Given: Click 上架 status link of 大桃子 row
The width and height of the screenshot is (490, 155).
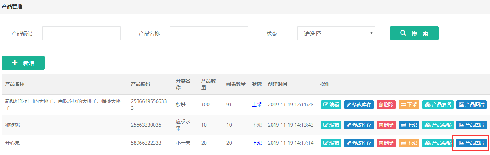Looking at the screenshot, I should (257, 105).
